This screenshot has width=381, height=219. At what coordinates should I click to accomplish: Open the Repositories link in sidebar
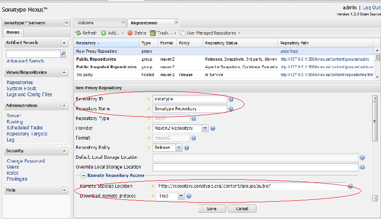[x=20, y=82]
